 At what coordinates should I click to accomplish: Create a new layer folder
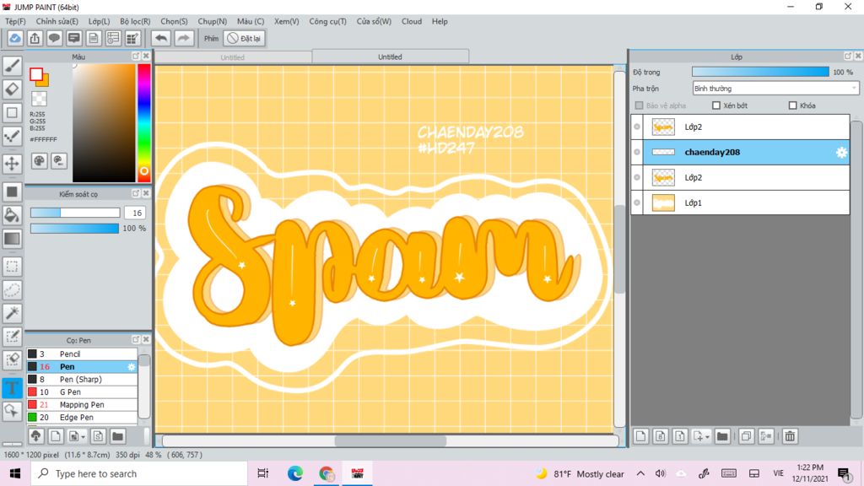722,436
